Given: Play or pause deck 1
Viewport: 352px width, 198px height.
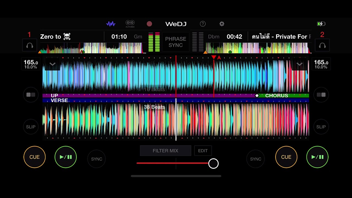Looking at the screenshot, I should tap(65, 157).
